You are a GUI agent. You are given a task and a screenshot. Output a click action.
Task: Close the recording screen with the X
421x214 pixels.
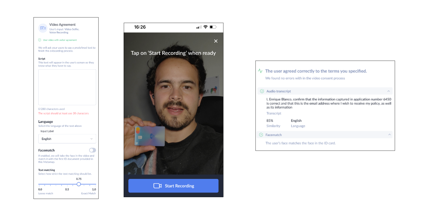pyautogui.click(x=216, y=41)
